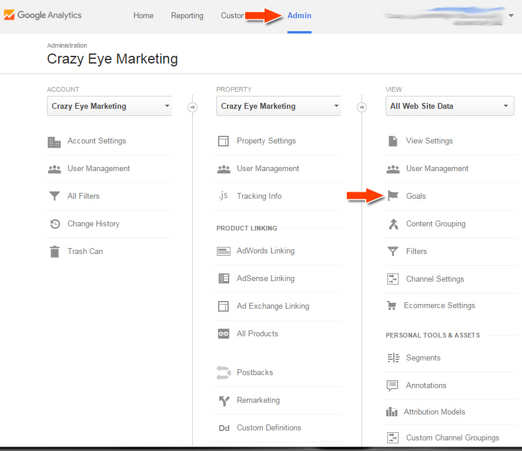The width and height of the screenshot is (522, 451).
Task: Open Ad Exchange Linking text link
Action: coord(273,306)
